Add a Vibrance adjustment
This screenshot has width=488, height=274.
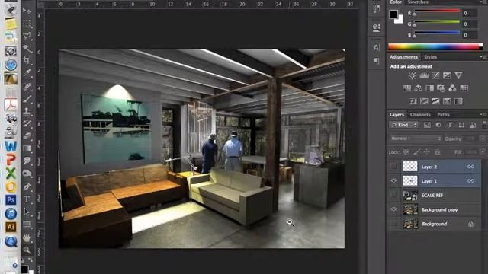[x=458, y=75]
